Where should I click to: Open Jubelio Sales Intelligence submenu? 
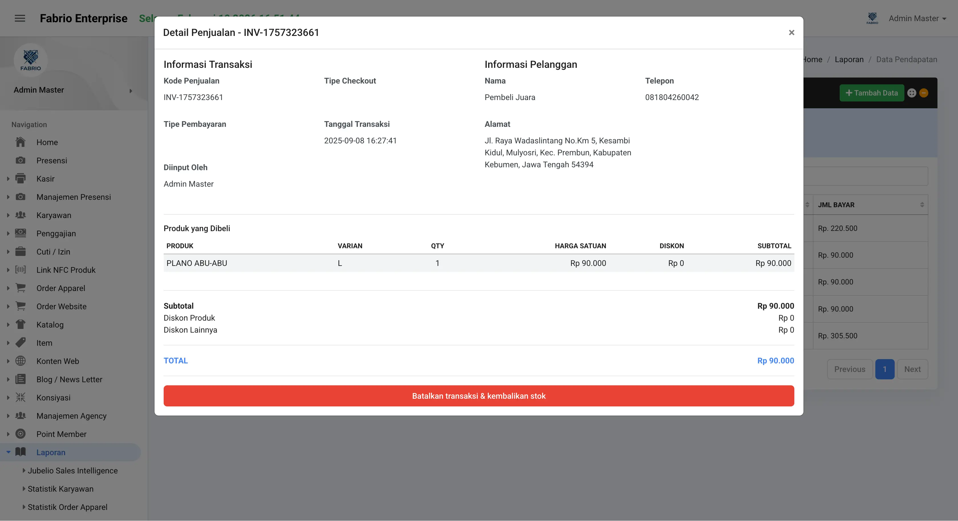pos(72,471)
